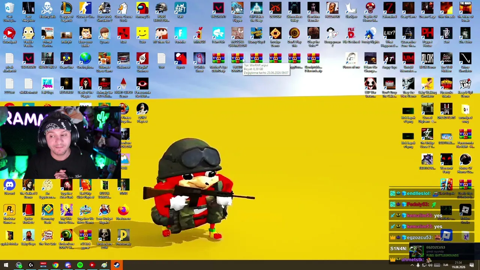The image size is (480, 270).
Task: Select the Goose Goose Duck shortcut
Action: (123, 12)
